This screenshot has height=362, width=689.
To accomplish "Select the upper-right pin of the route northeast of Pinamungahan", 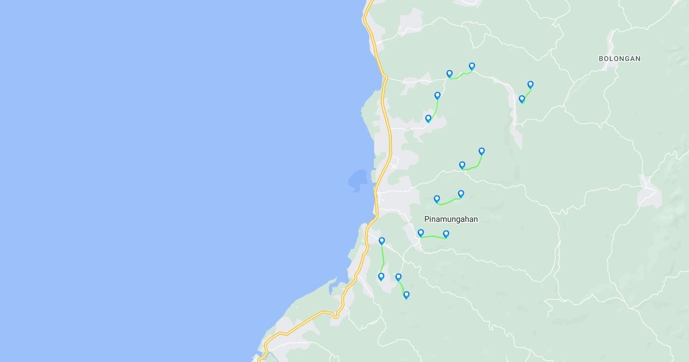I will click(x=482, y=151).
